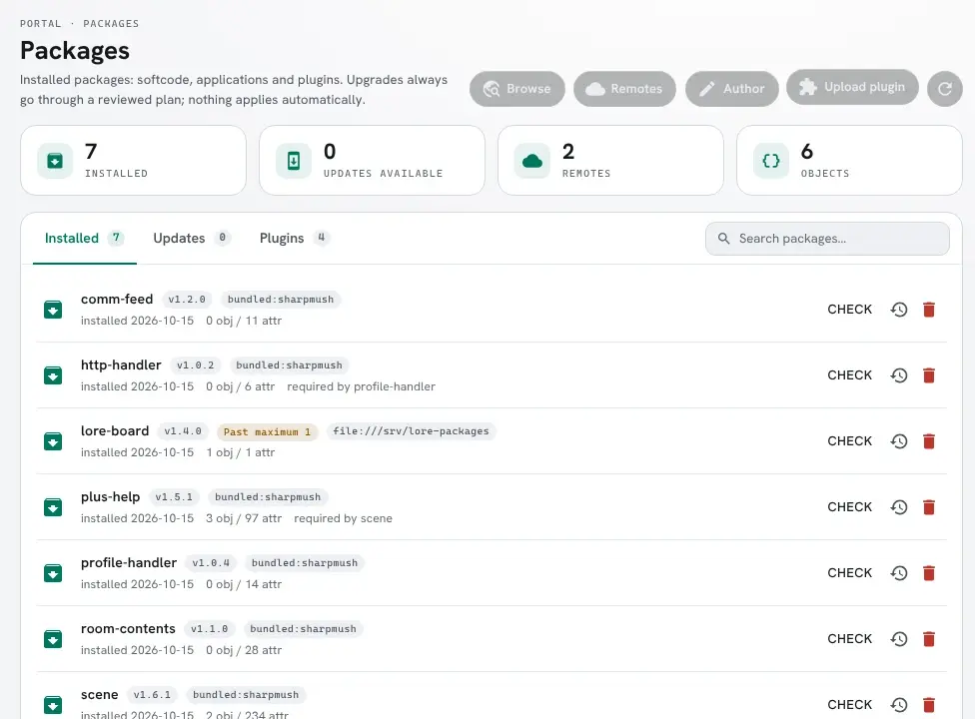975x719 pixels.
Task: Click the PACKAGES breadcrumb
Action: [x=111, y=24]
